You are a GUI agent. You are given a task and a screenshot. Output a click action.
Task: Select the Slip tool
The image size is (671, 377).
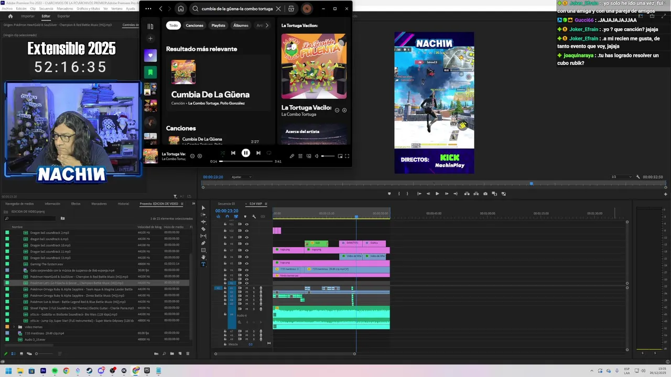pyautogui.click(x=203, y=236)
